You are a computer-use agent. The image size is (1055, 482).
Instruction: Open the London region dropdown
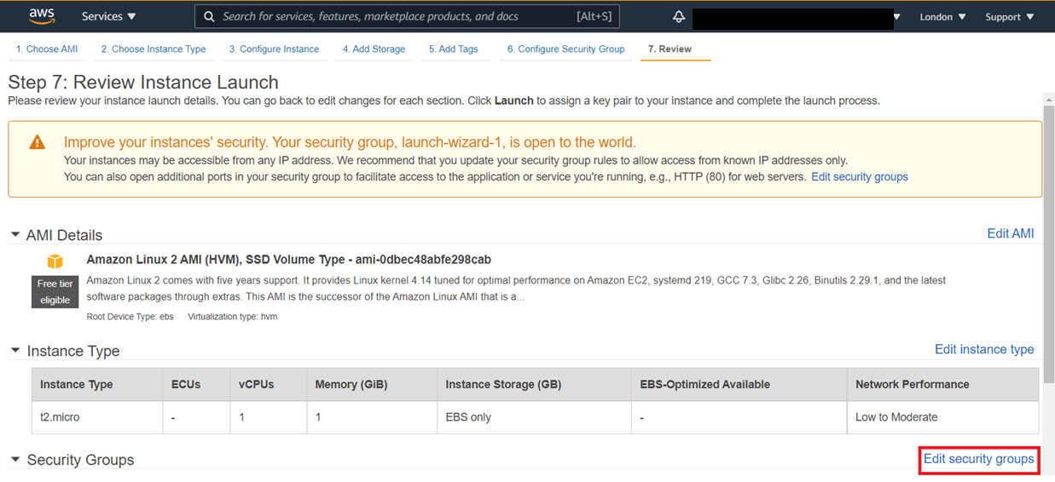pyautogui.click(x=942, y=16)
